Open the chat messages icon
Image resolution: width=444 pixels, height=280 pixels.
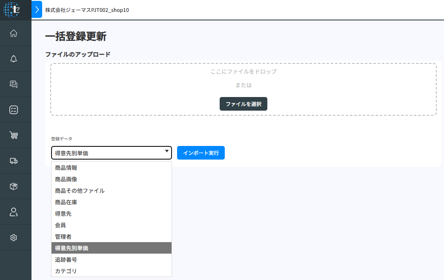click(14, 84)
